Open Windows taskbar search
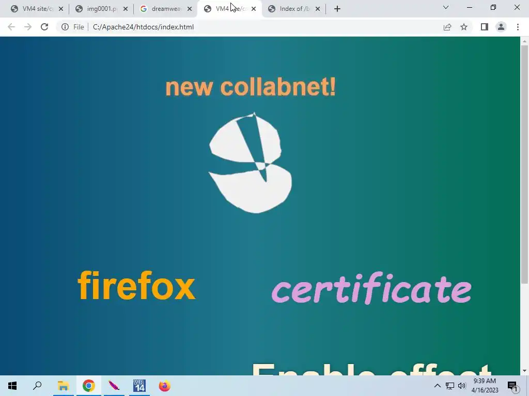This screenshot has width=529, height=396. 37,386
